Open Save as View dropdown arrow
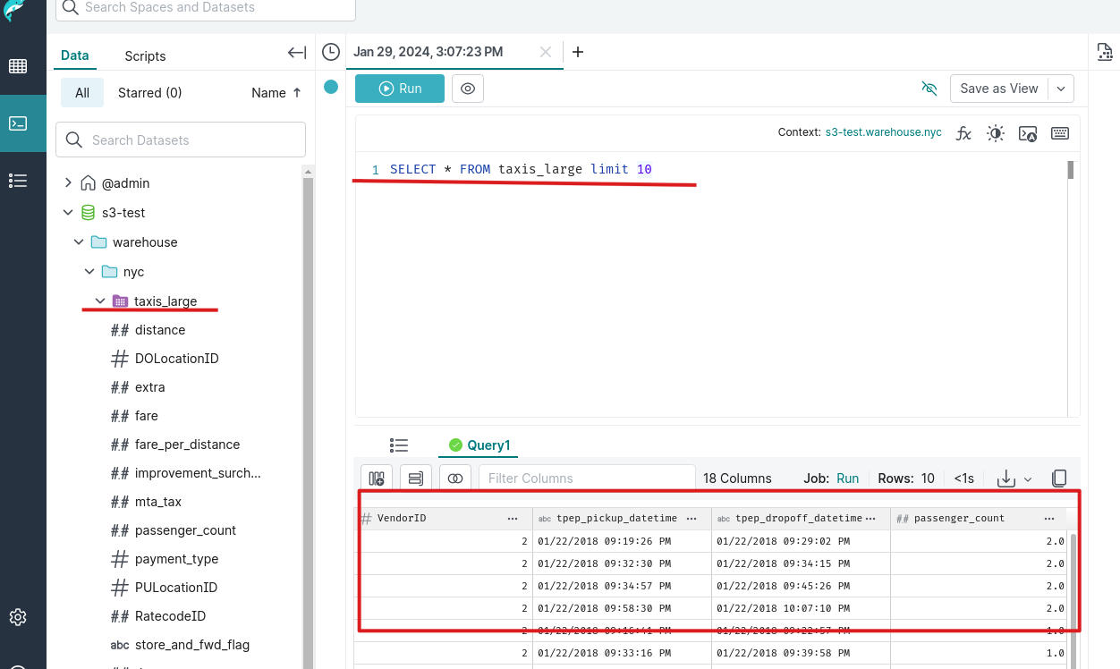The image size is (1120, 669). click(1060, 89)
